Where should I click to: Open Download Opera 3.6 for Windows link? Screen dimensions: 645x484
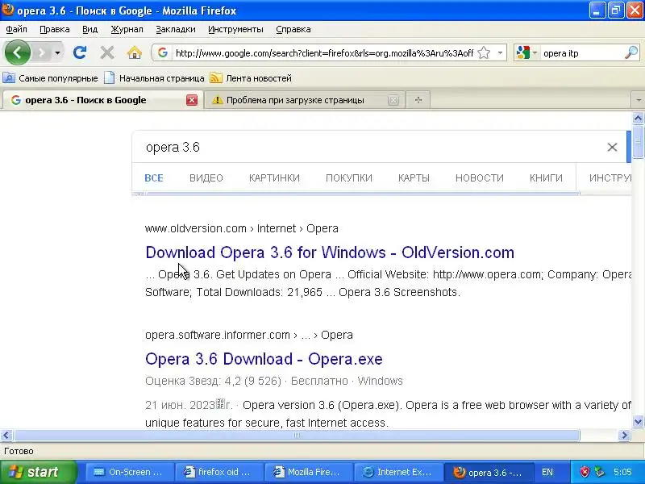click(330, 252)
